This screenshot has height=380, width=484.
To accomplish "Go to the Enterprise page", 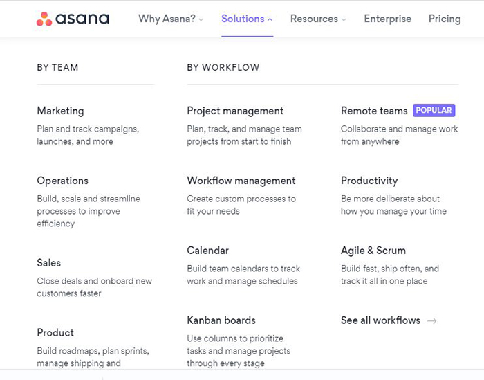I will [x=387, y=19].
